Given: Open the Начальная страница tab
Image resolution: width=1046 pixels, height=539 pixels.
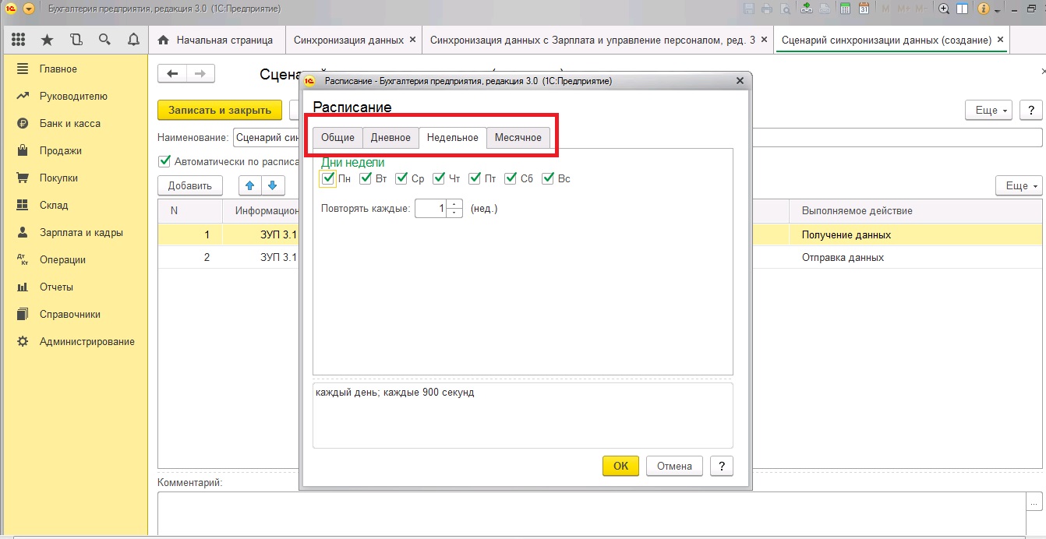Looking at the screenshot, I should point(216,40).
